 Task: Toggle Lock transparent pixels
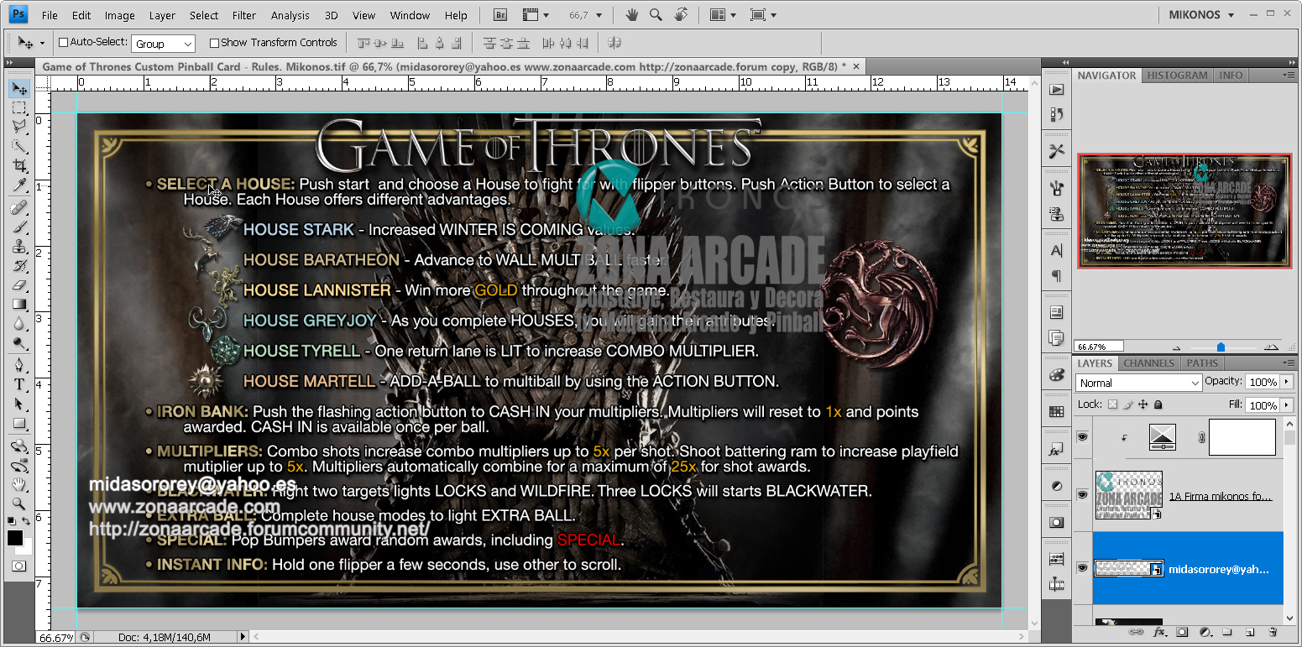(1113, 404)
